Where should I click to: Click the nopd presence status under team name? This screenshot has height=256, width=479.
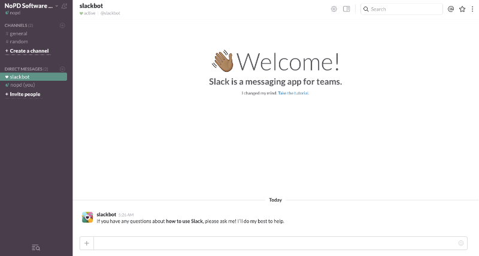point(13,13)
